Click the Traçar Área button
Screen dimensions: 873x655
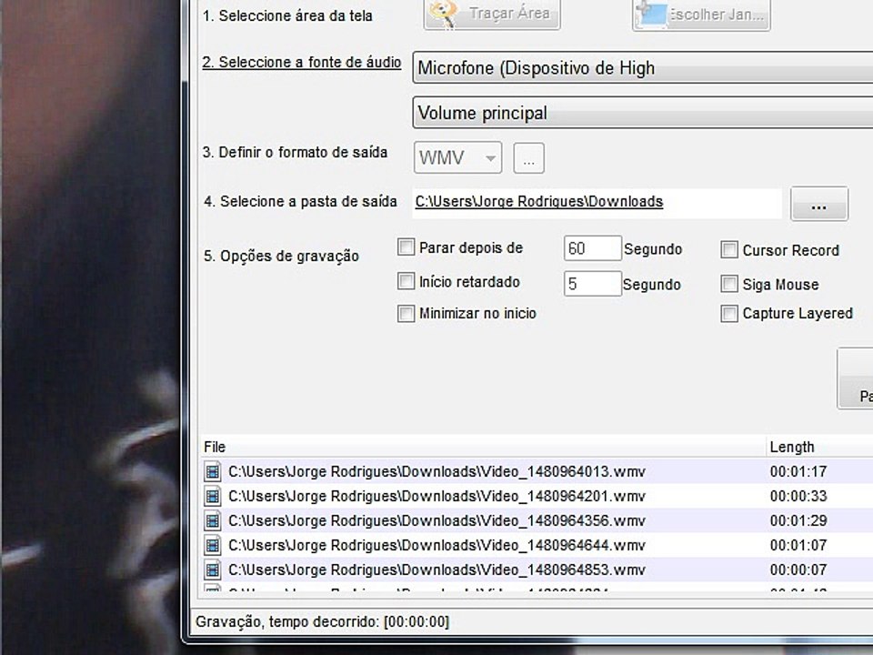[x=492, y=14]
